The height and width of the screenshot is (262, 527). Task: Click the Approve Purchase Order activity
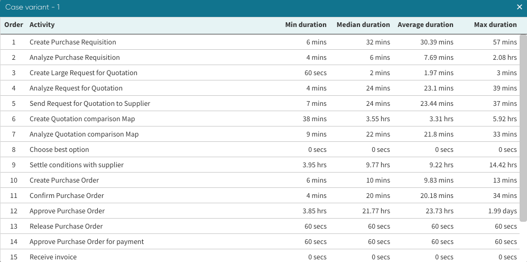click(x=67, y=211)
